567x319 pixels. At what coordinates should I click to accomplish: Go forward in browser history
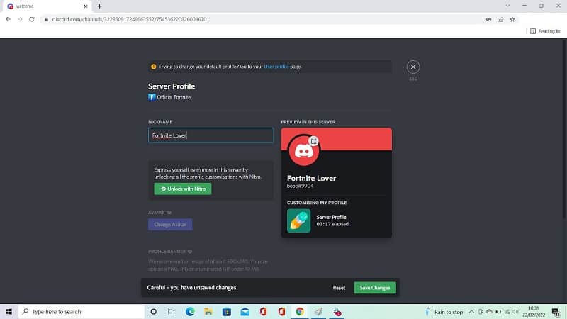pyautogui.click(x=20, y=19)
